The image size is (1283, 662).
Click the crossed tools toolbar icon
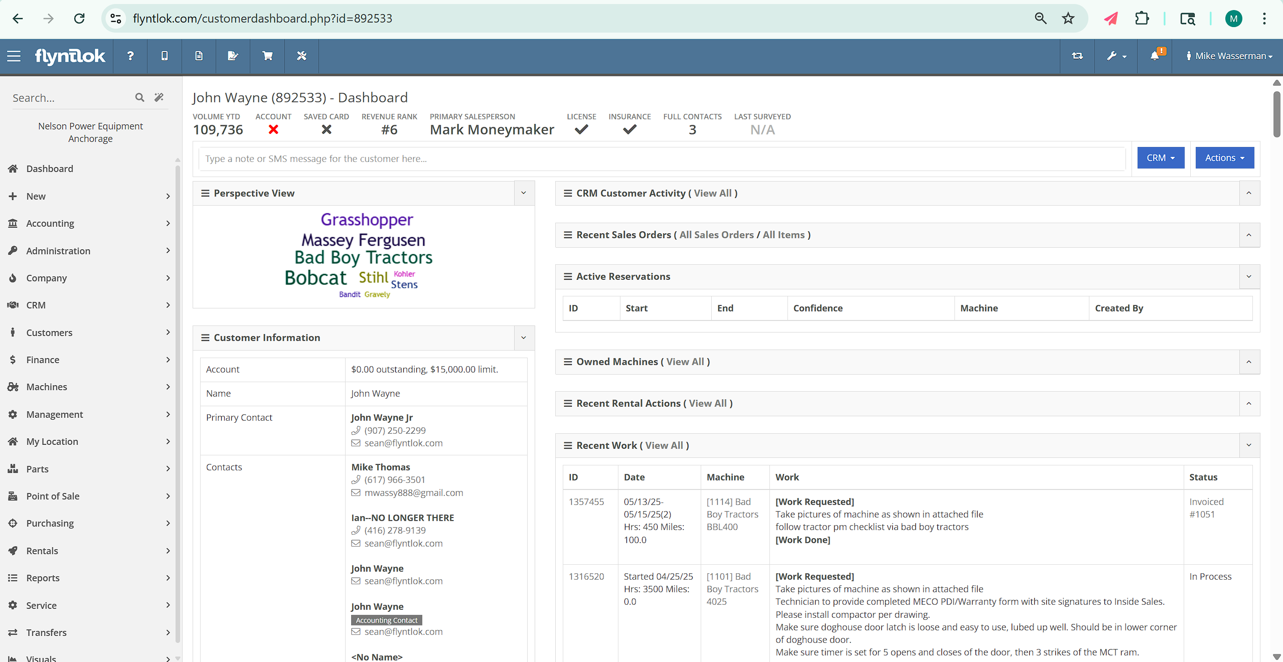[x=301, y=56]
